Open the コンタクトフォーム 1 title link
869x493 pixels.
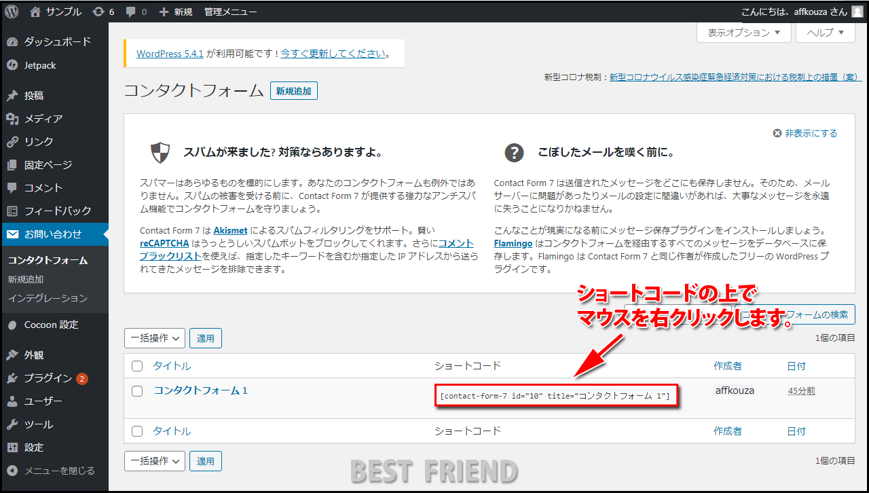coord(201,390)
